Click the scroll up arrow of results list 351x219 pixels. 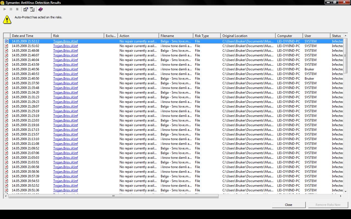pos(346,36)
